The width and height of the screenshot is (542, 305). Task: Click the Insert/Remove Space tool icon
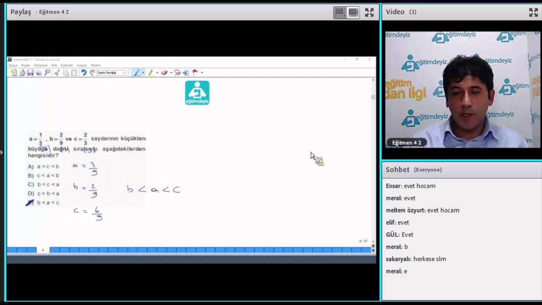(185, 73)
